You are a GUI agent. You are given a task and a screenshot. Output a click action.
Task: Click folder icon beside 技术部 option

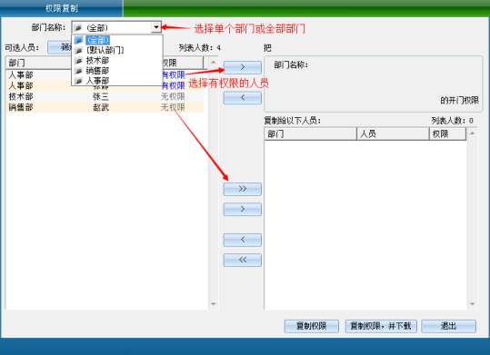[x=79, y=61]
